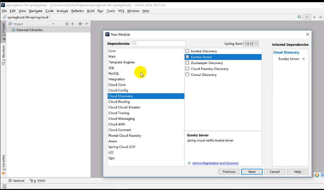This screenshot has width=324, height=190.
Task: Remove Eureka Server from selected dependencies
Action: pyautogui.click(x=303, y=59)
